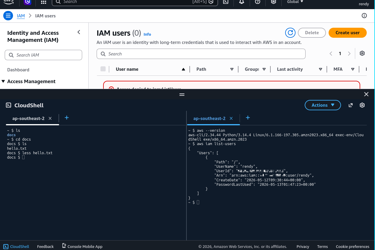Select page 1 in pagination
The width and height of the screenshot is (375, 250).
pos(340,54)
